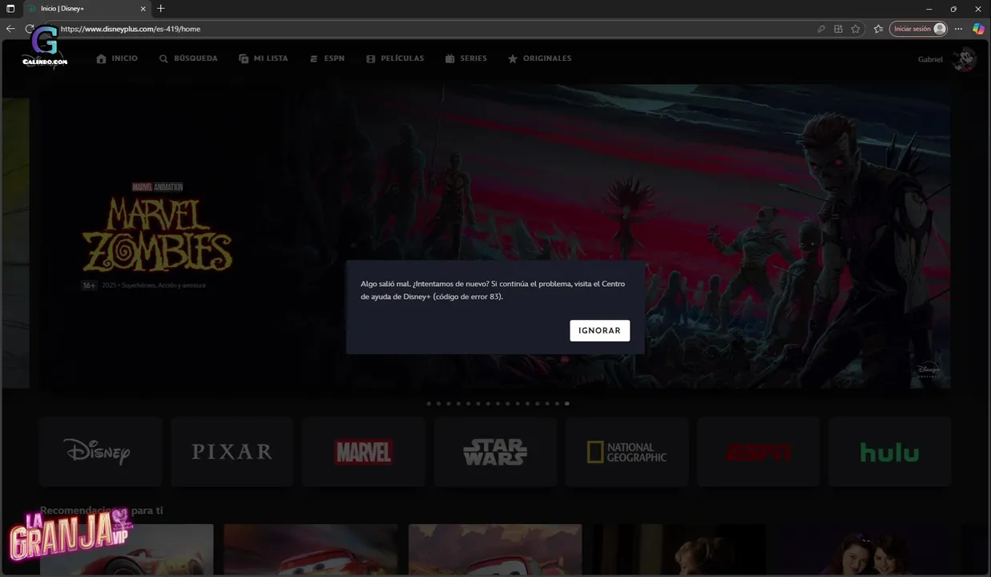
Task: Open the ORIGINALES section
Action: tap(540, 59)
